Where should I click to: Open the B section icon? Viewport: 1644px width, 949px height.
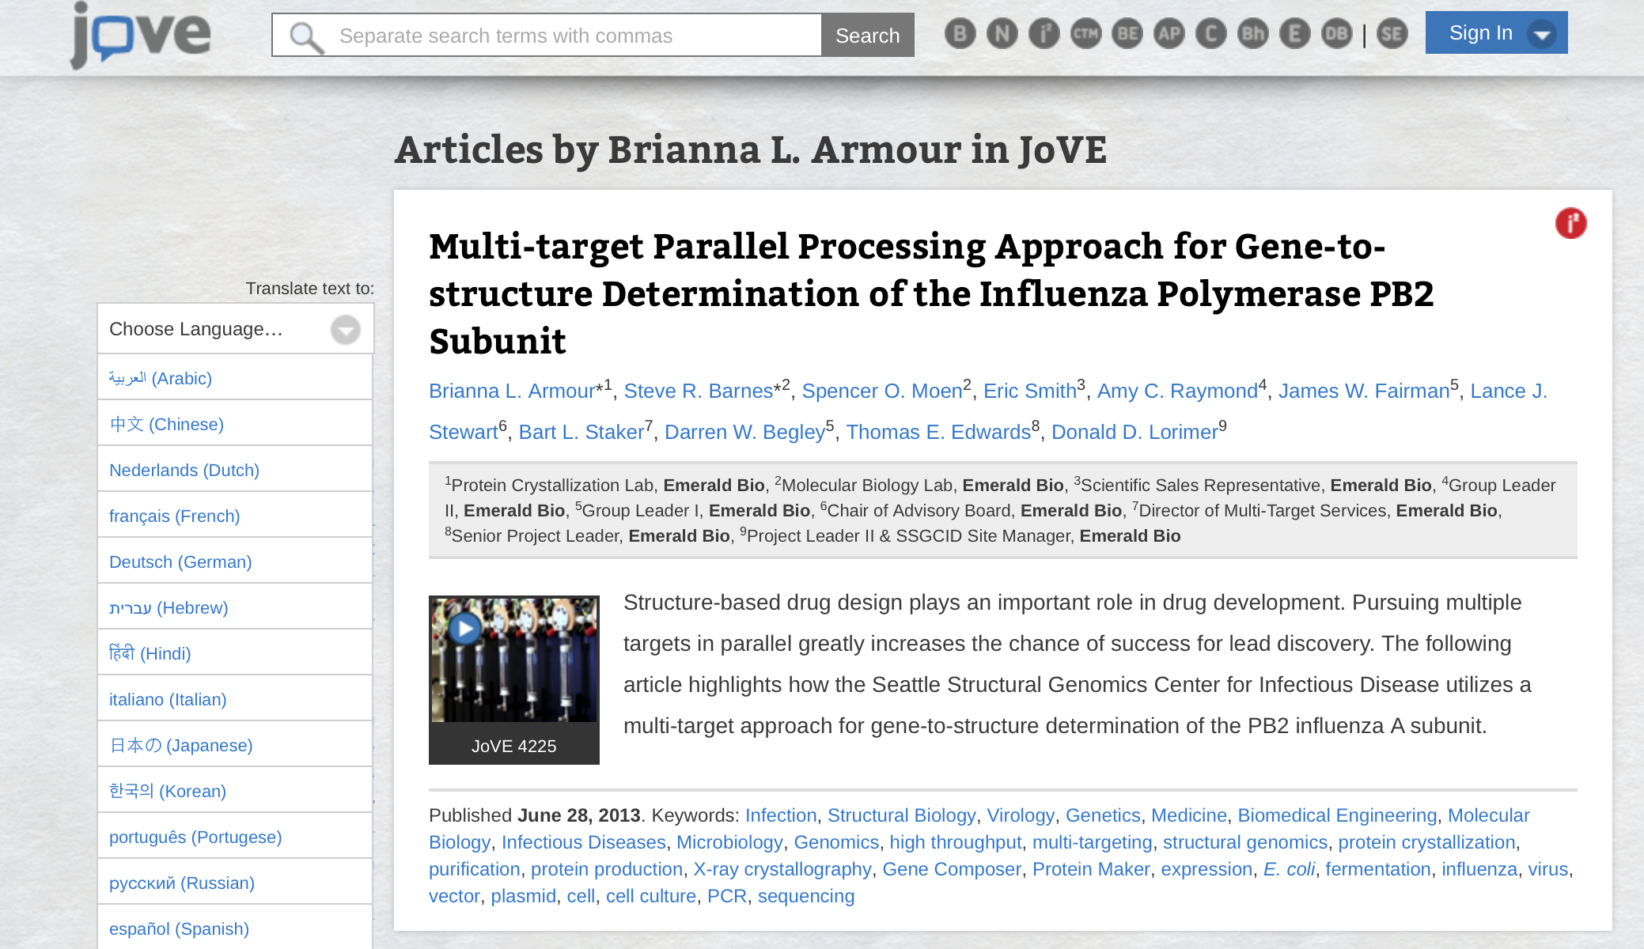pos(960,34)
